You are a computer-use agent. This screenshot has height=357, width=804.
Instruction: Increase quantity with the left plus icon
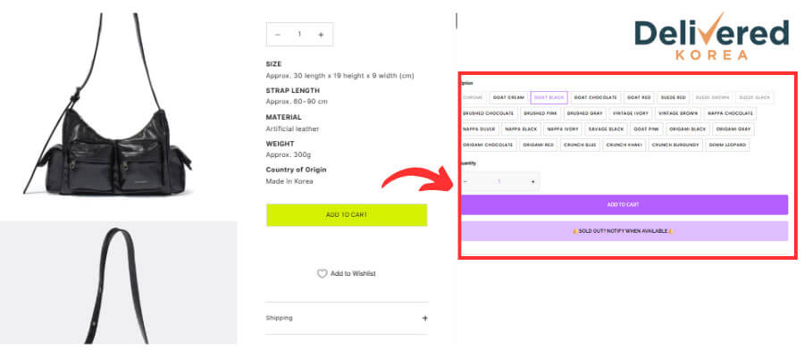[x=321, y=35]
